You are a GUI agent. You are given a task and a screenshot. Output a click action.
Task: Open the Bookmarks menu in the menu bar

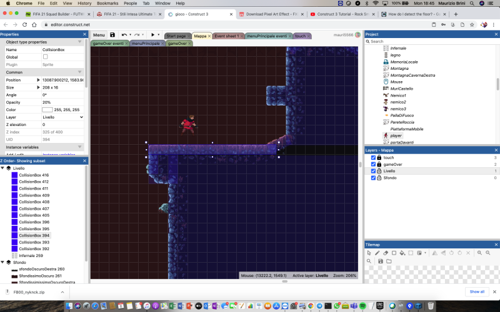click(107, 3)
